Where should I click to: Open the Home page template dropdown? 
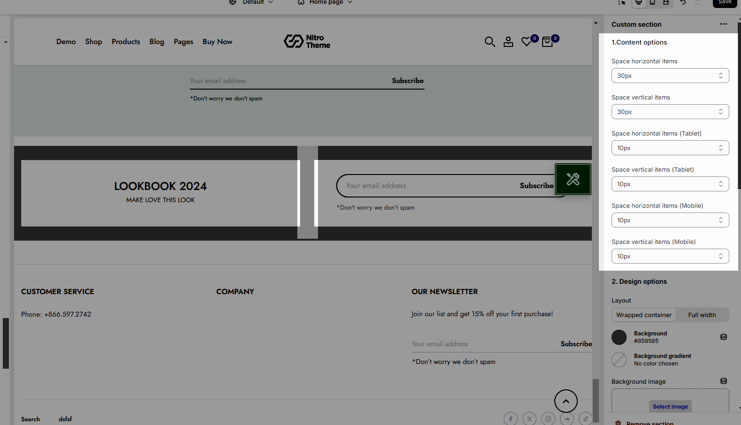click(331, 2)
